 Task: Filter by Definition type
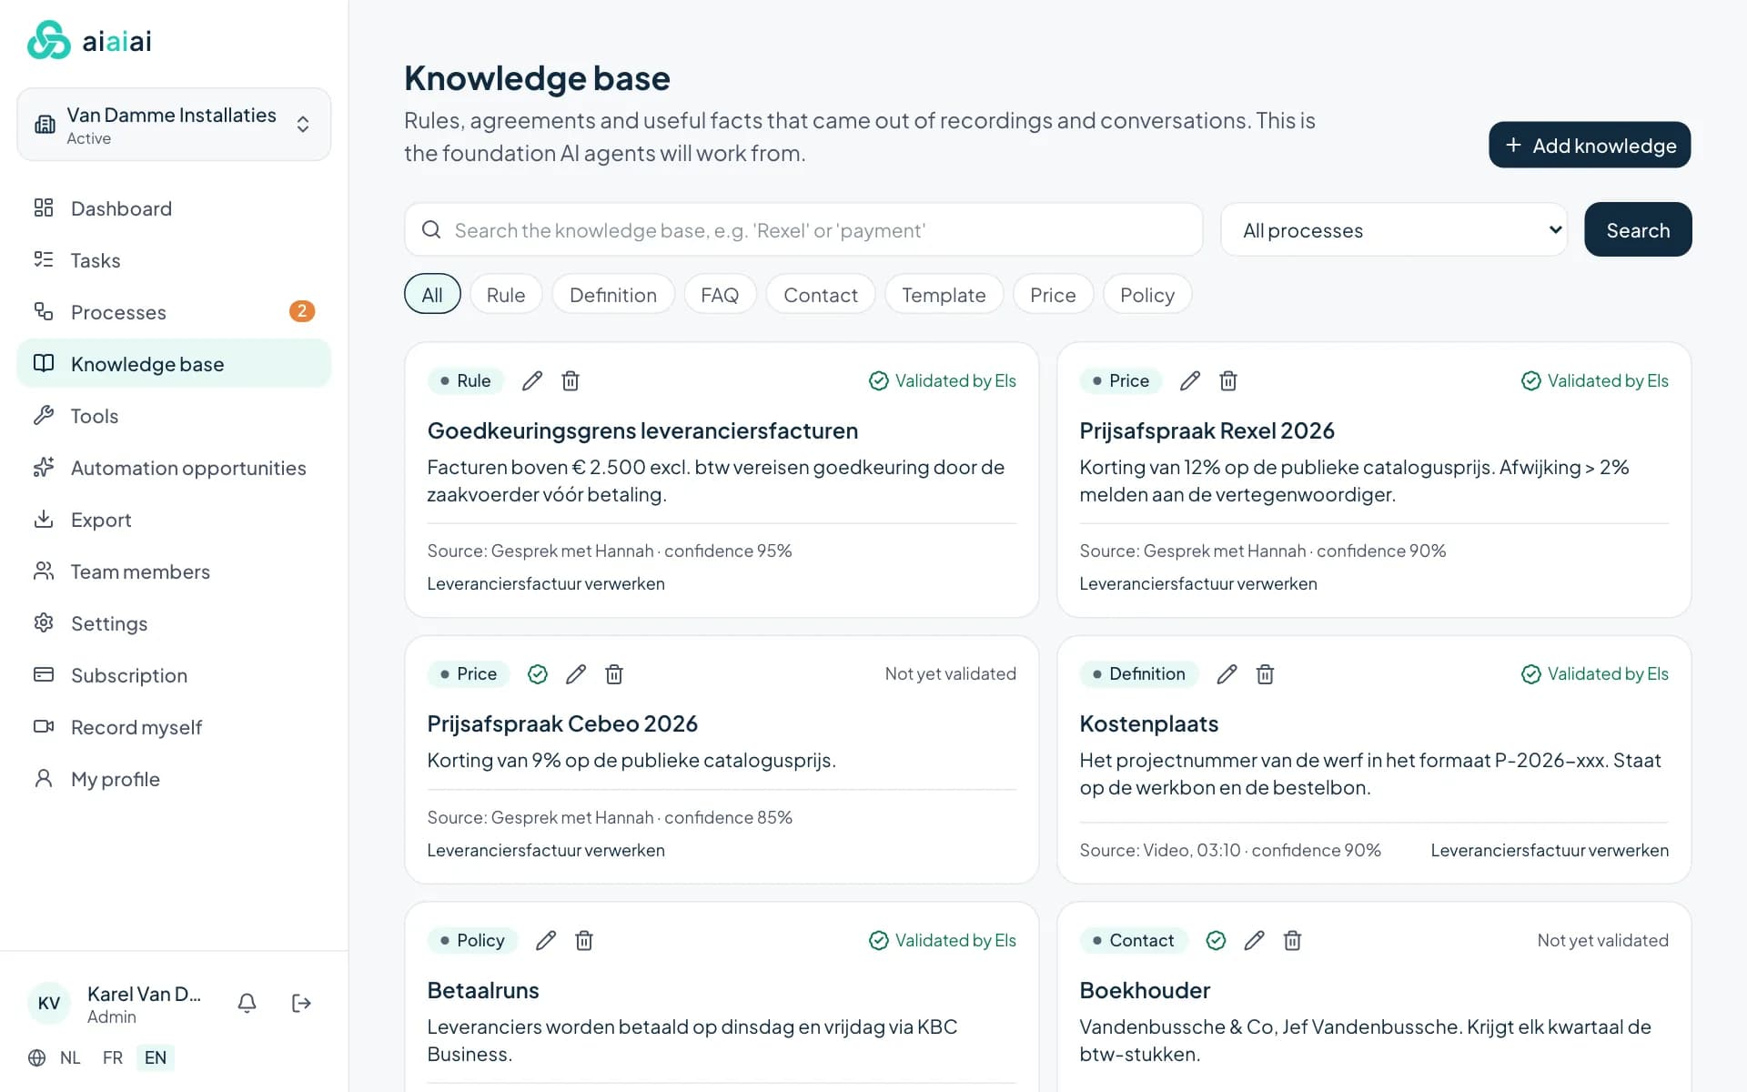tap(613, 294)
